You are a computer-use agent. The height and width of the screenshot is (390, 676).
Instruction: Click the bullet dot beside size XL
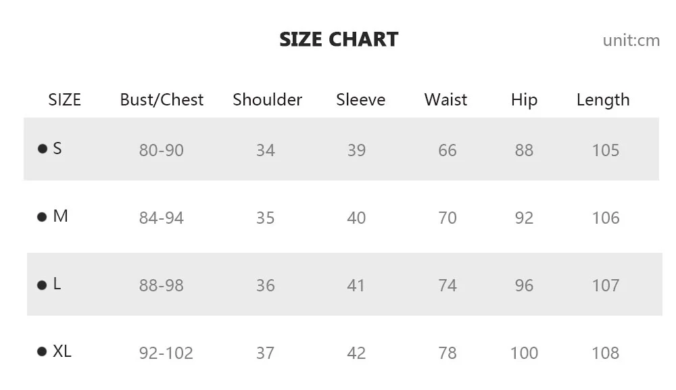click(x=42, y=351)
